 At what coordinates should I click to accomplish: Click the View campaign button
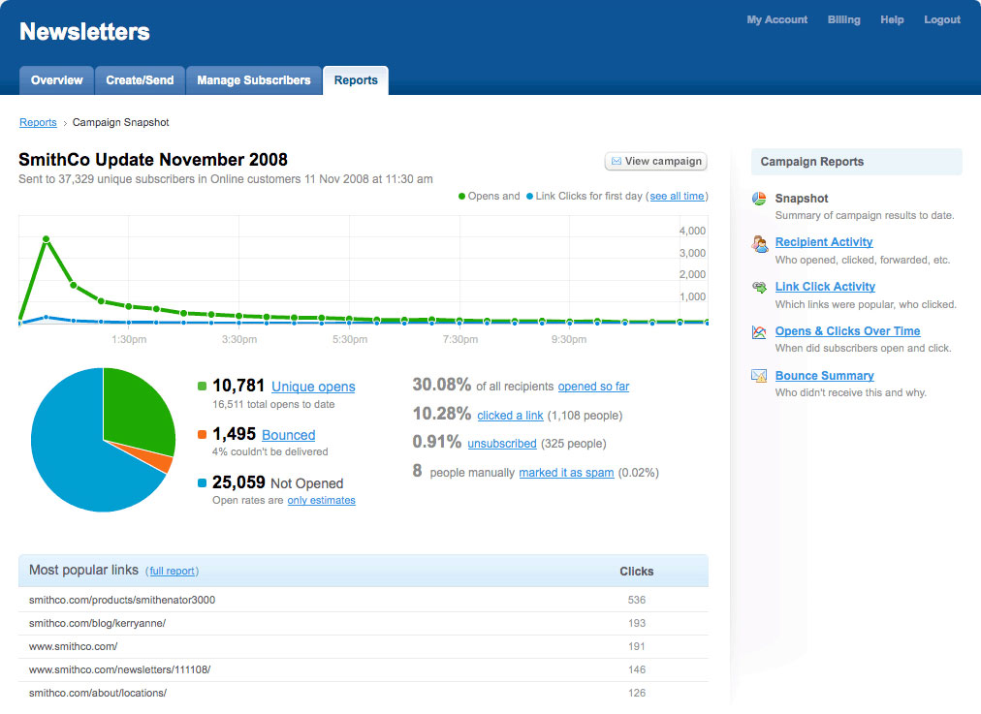[655, 162]
